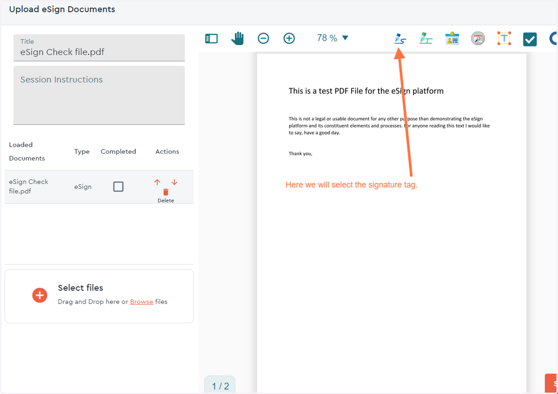Select the hand pan tool
Image resolution: width=558 pixels, height=394 pixels.
[x=238, y=38]
